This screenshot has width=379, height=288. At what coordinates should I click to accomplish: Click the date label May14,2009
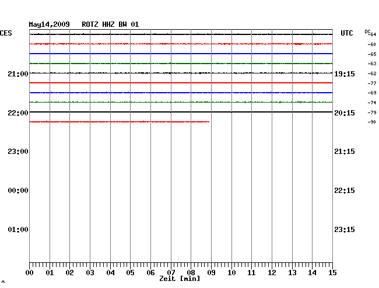[x=50, y=24]
